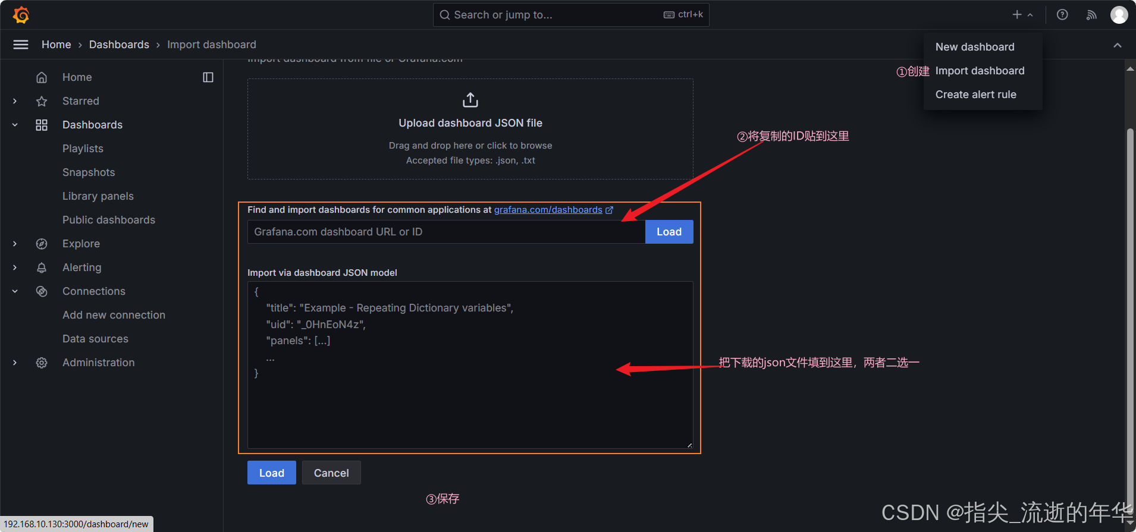
Task: Collapse the Connections section chevron
Action: click(15, 291)
